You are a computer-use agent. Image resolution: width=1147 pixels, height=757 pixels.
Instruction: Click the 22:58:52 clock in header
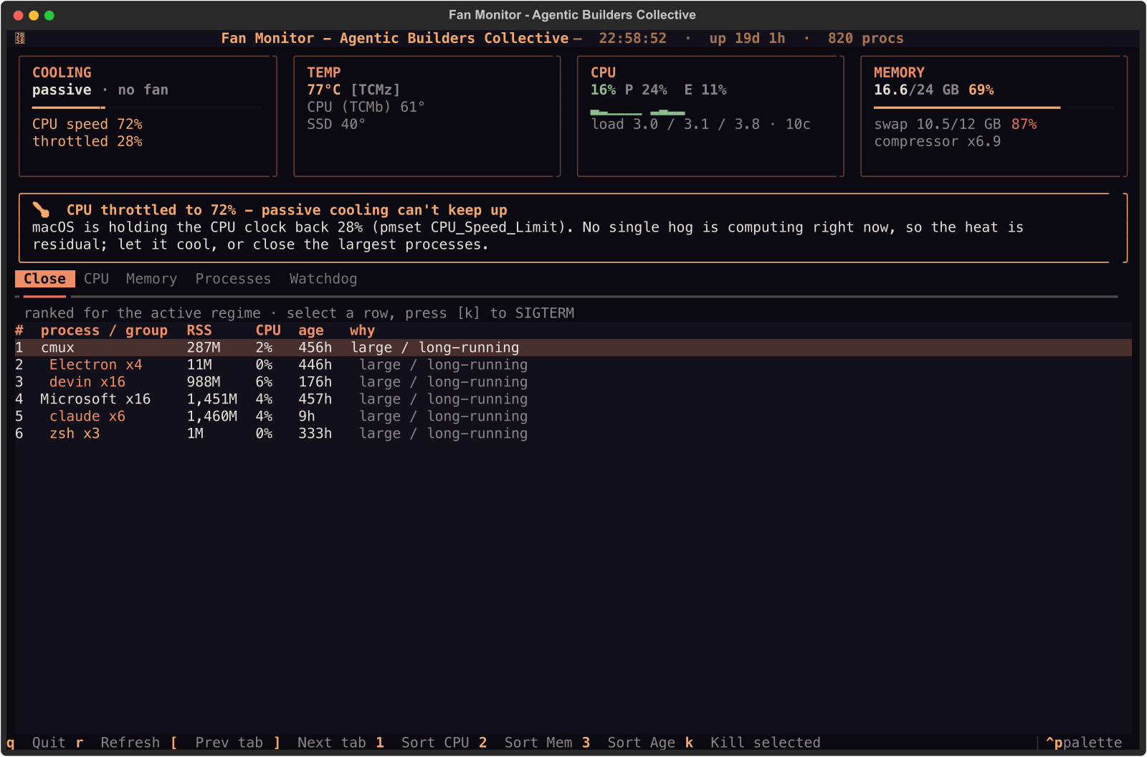click(633, 38)
